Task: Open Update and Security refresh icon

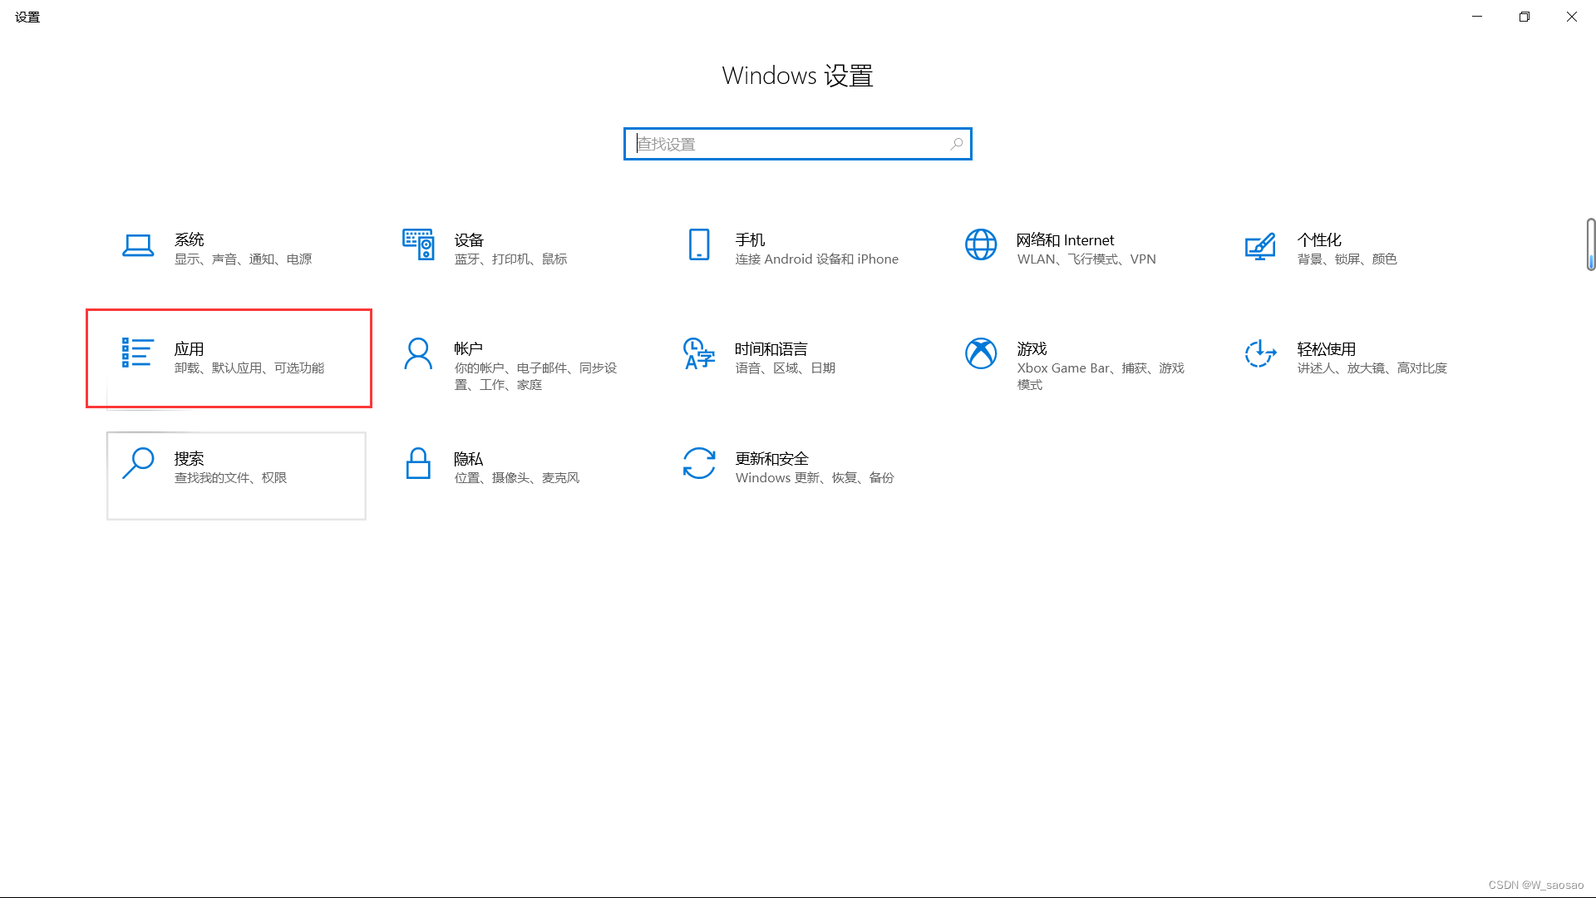Action: point(699,463)
